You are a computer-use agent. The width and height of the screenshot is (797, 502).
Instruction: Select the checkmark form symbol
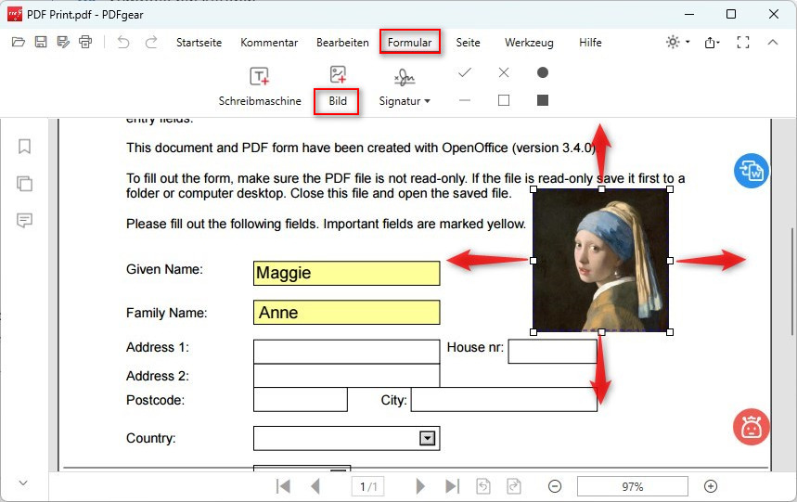click(x=465, y=72)
